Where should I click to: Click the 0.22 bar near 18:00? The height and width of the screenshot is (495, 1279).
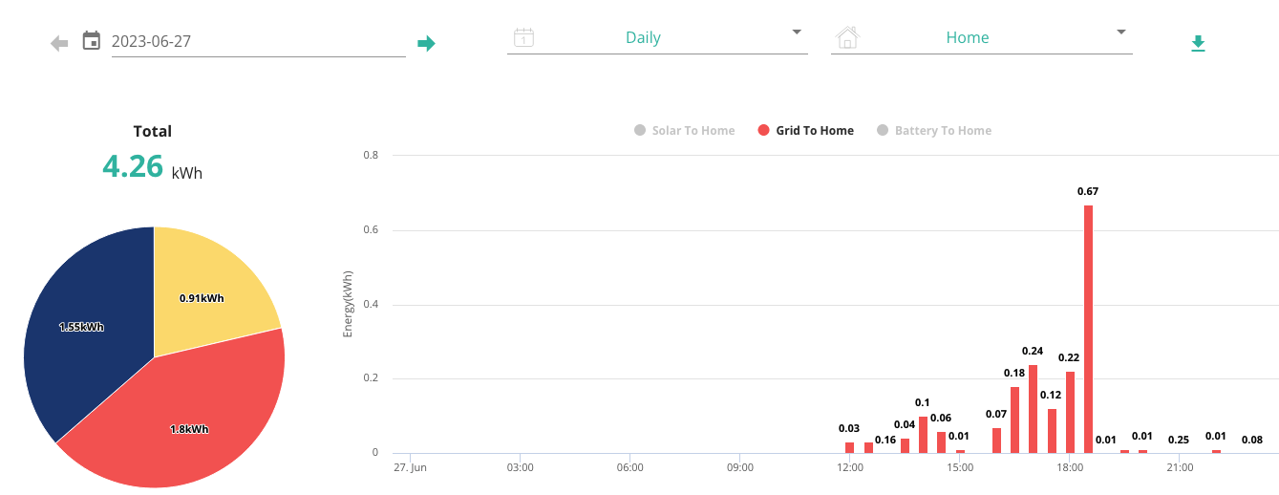pos(1070,412)
